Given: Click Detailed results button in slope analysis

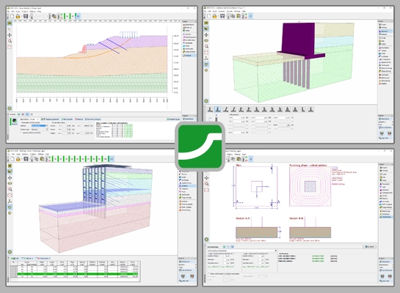Looking at the screenshot, I should (x=173, y=119).
